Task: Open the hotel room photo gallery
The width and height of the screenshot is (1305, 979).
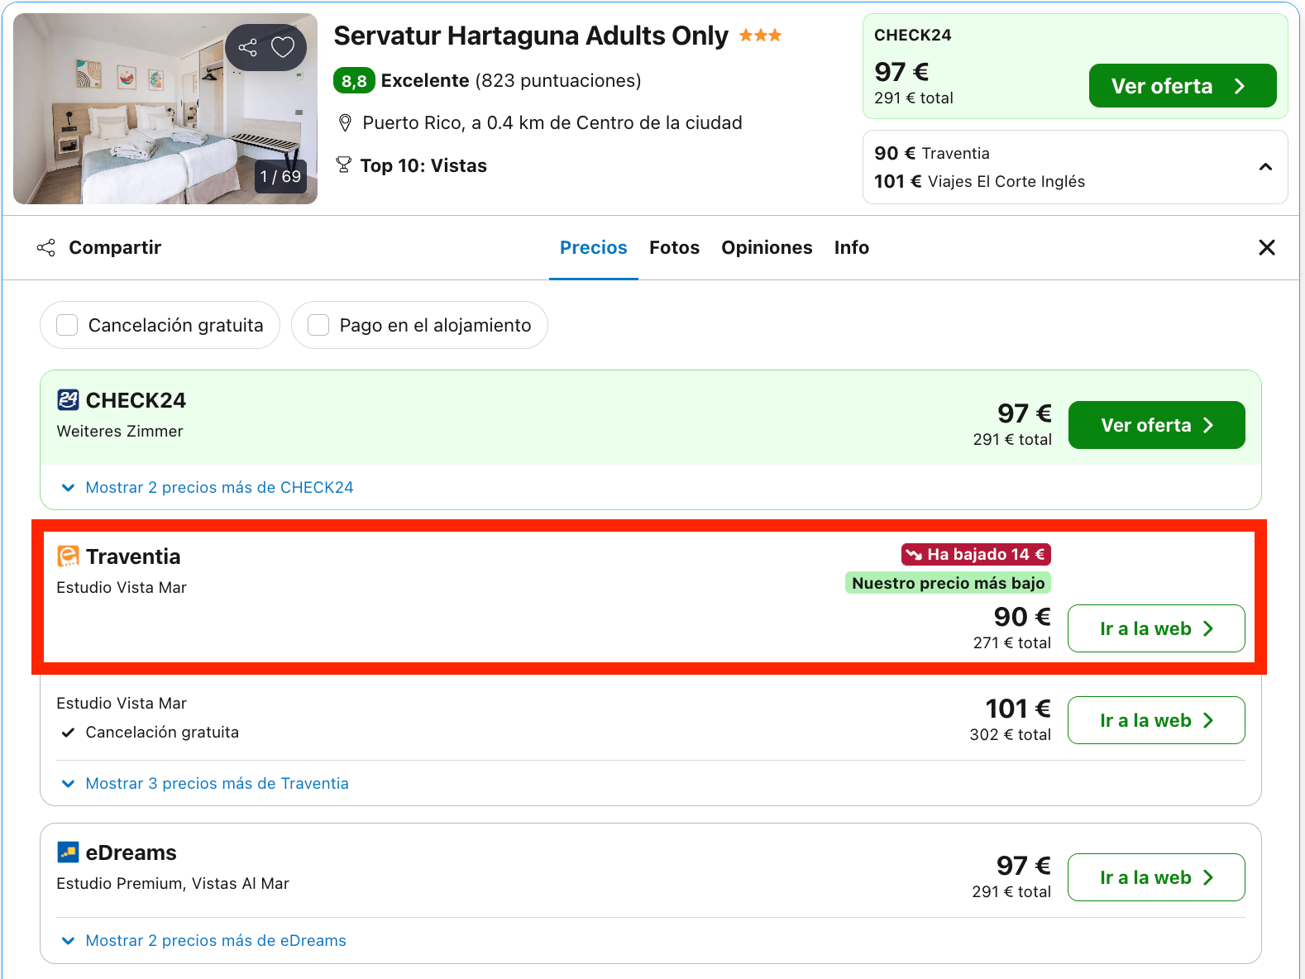Action: (165, 108)
